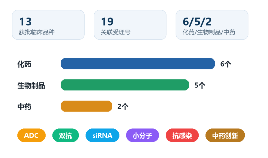Click the blue 化药 bar
The width and height of the screenshot is (268, 158).
click(138, 64)
